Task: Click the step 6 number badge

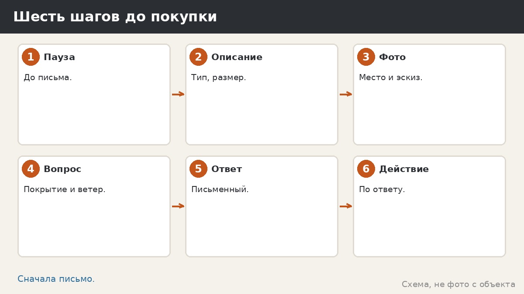Action: pos(366,169)
